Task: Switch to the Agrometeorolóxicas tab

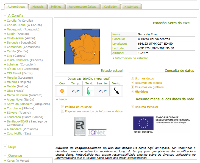Action: [83, 7]
